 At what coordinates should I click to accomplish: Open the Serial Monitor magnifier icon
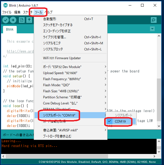tap(154, 20)
